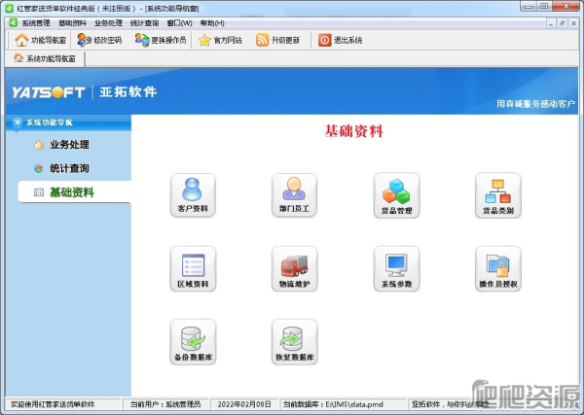The width and height of the screenshot is (584, 415).
Task: Open 统计查询 menu in menu bar
Action: [144, 23]
